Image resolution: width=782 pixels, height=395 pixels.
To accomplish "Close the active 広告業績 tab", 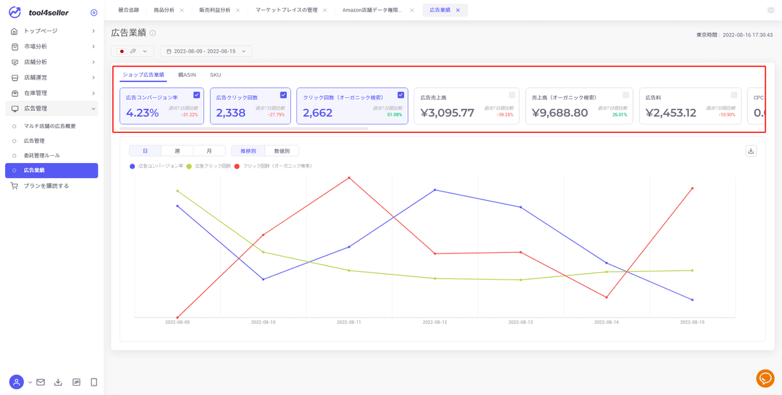I will (x=458, y=10).
